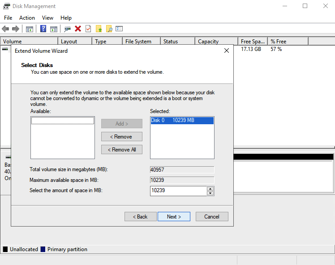Click the Properties checkmark page icon

(x=88, y=29)
